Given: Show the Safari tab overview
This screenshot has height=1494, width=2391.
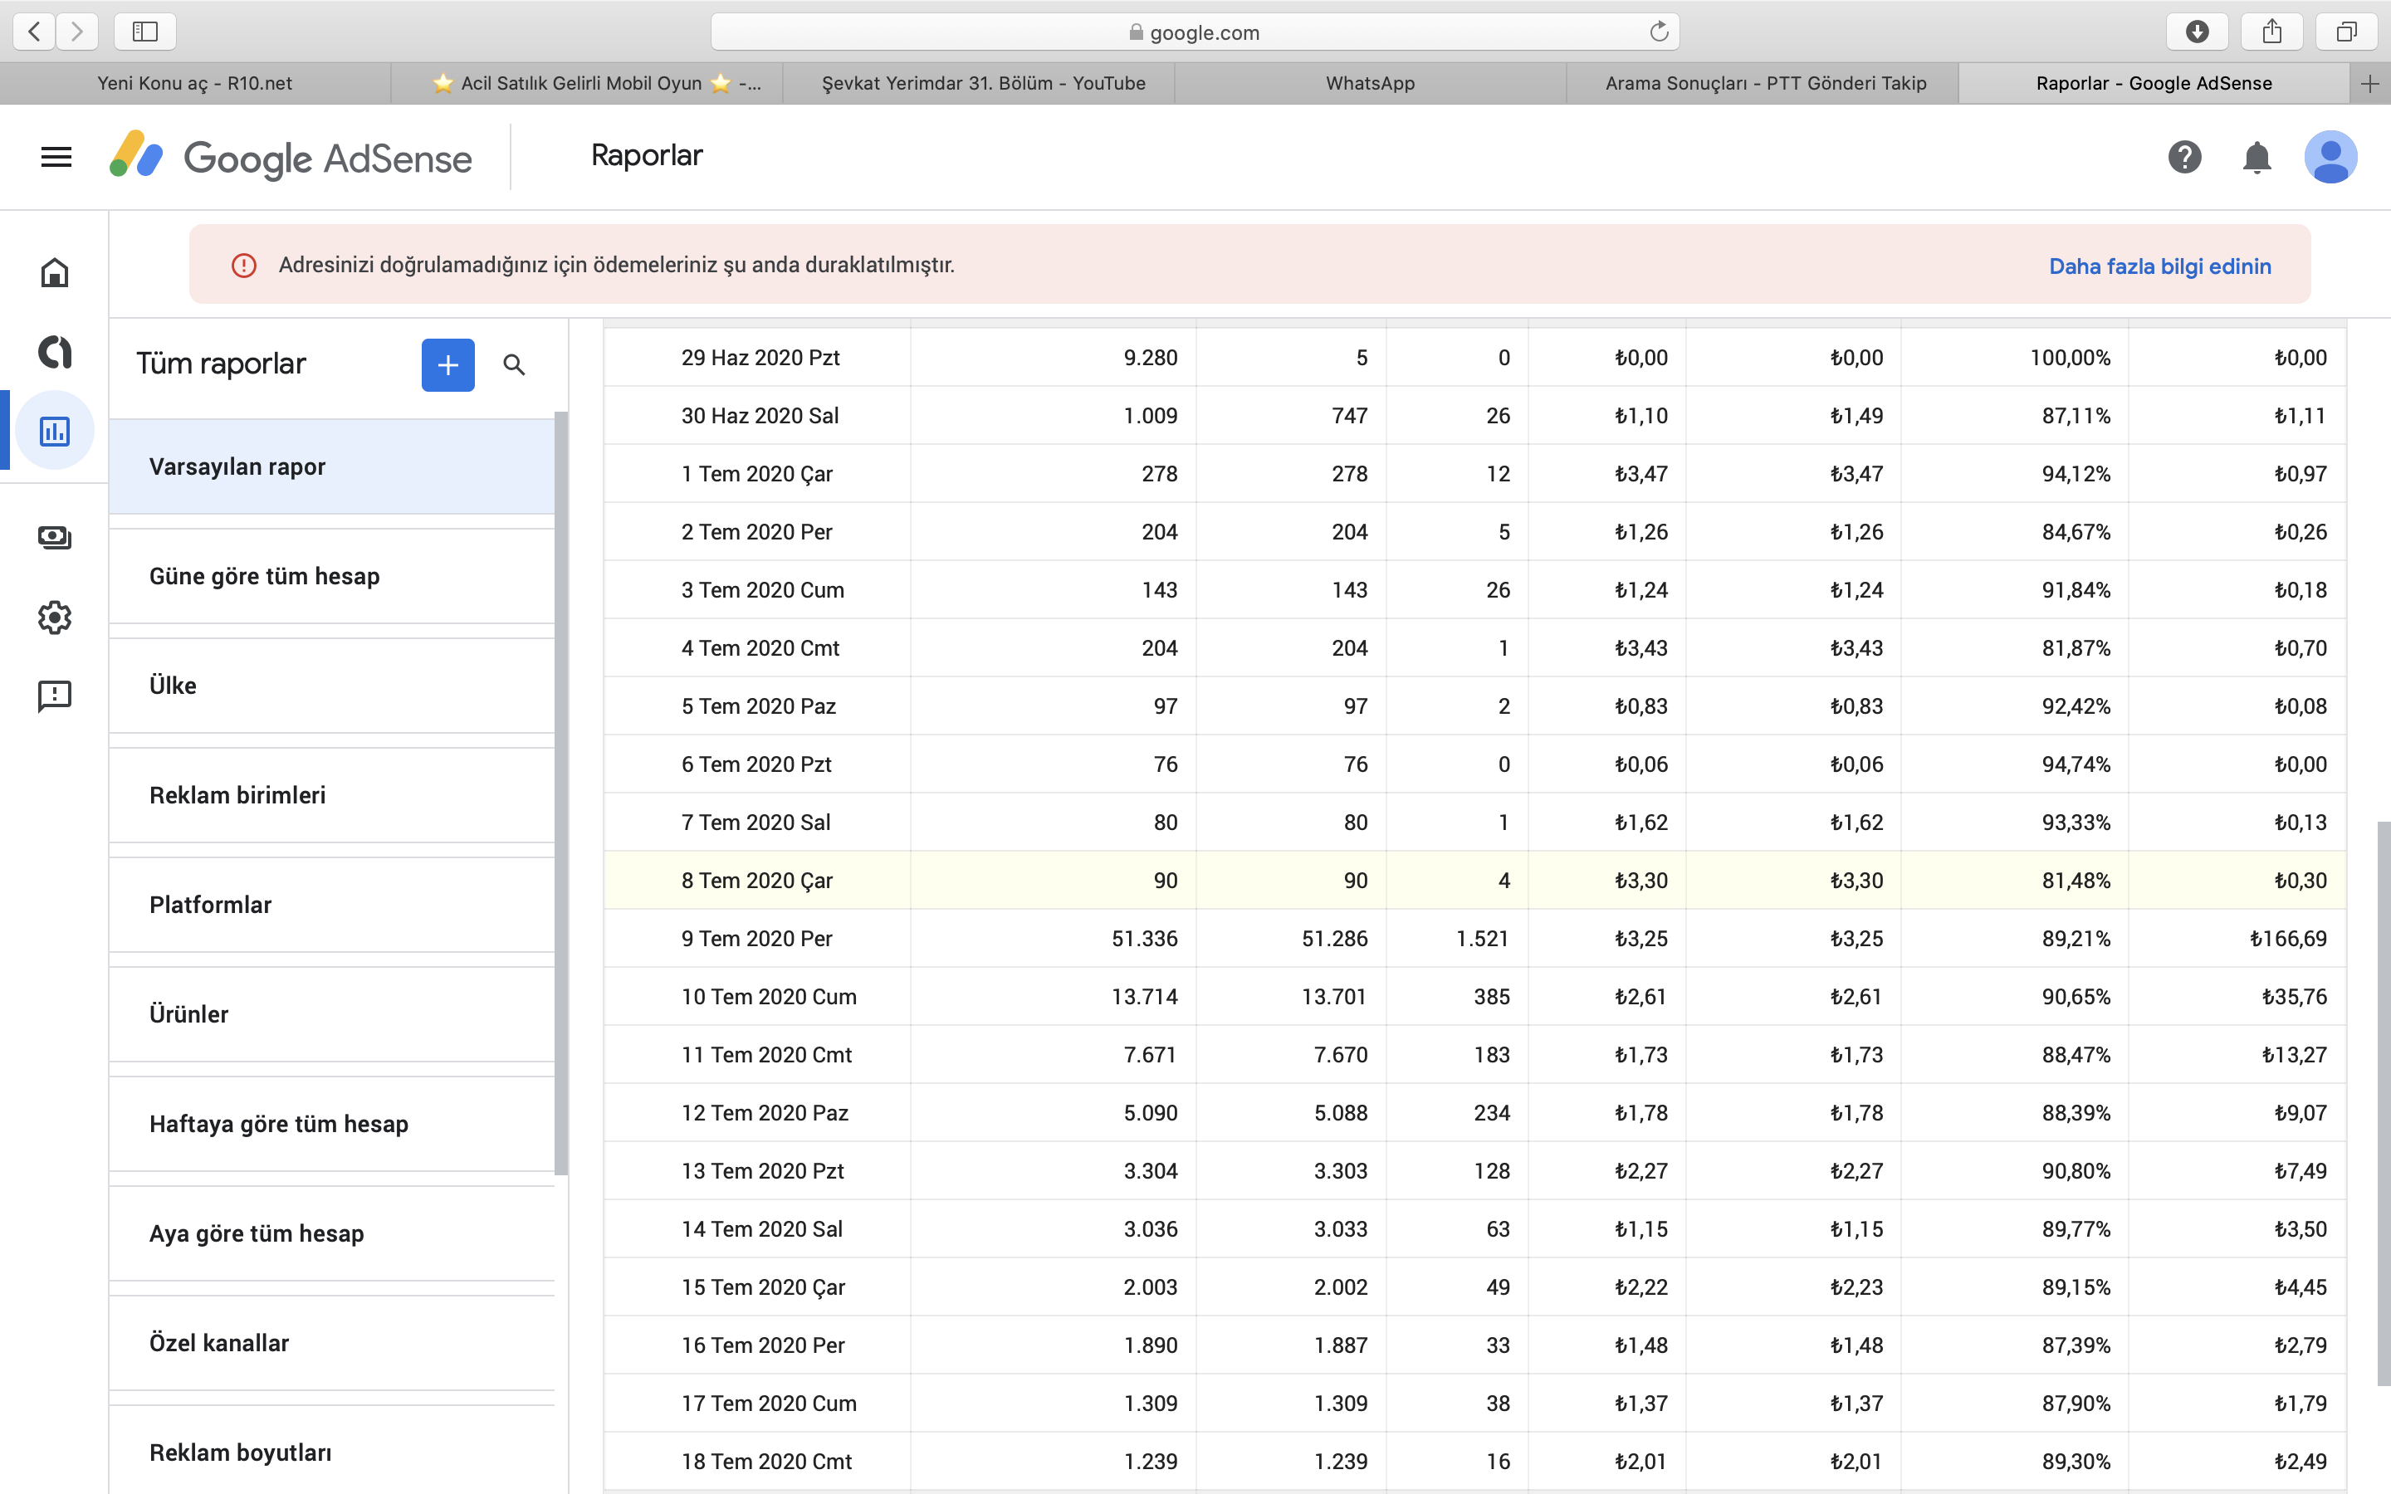Looking at the screenshot, I should [2346, 32].
